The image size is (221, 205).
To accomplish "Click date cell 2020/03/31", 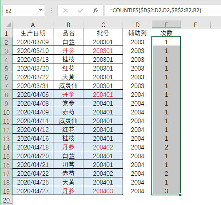I will coord(33,86).
